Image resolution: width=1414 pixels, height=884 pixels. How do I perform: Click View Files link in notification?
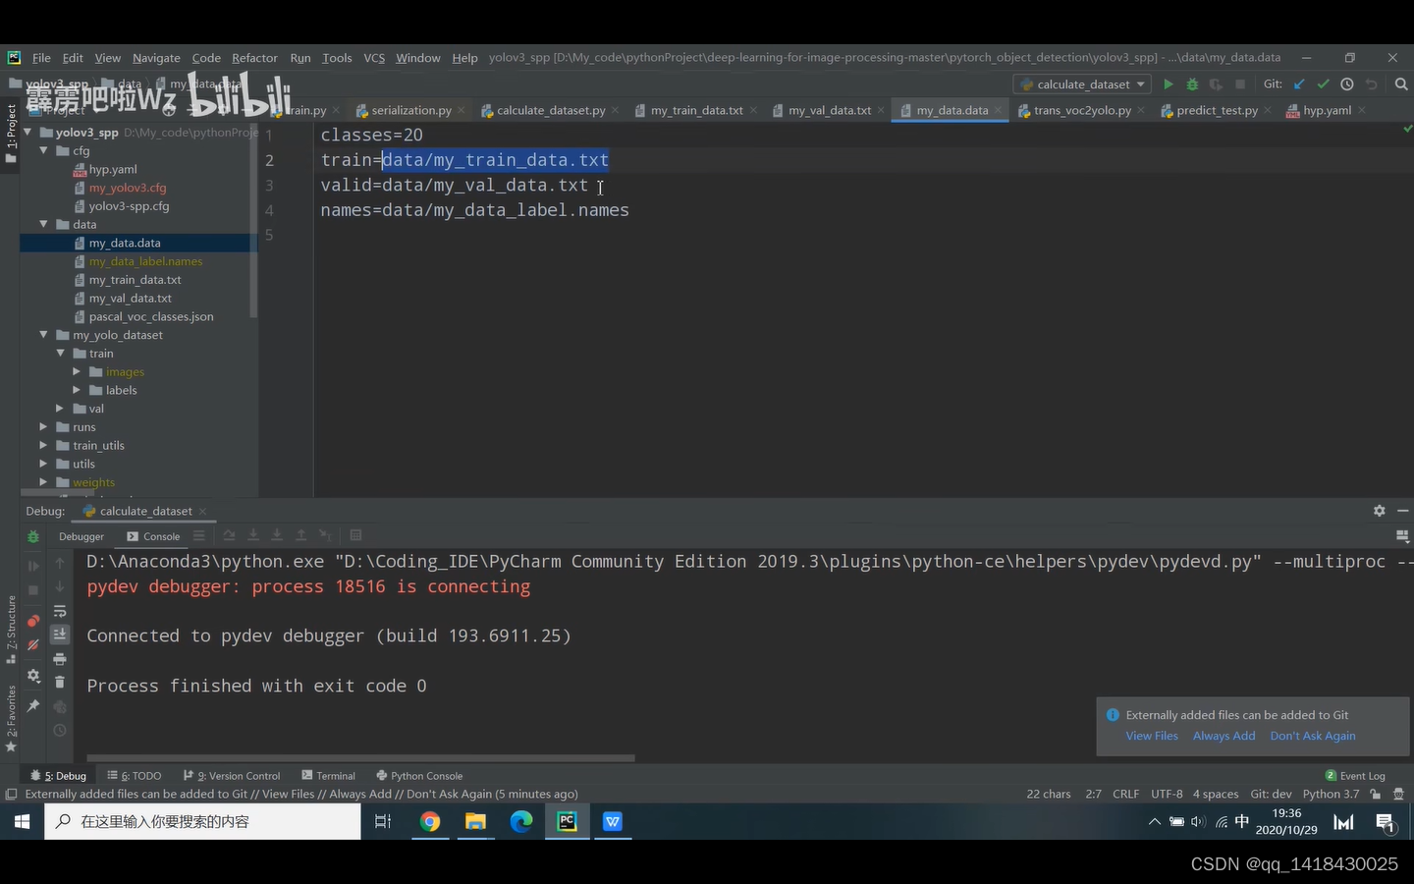pyautogui.click(x=1152, y=736)
